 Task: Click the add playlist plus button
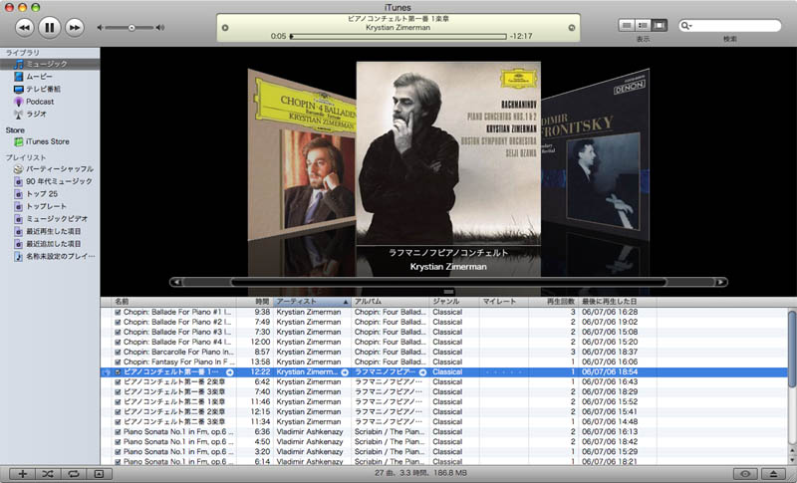click(x=23, y=473)
